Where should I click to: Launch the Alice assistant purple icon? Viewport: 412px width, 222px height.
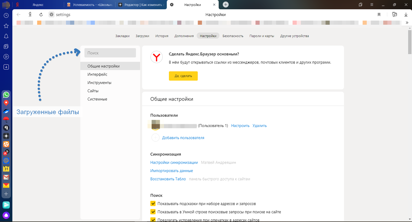click(x=6, y=215)
